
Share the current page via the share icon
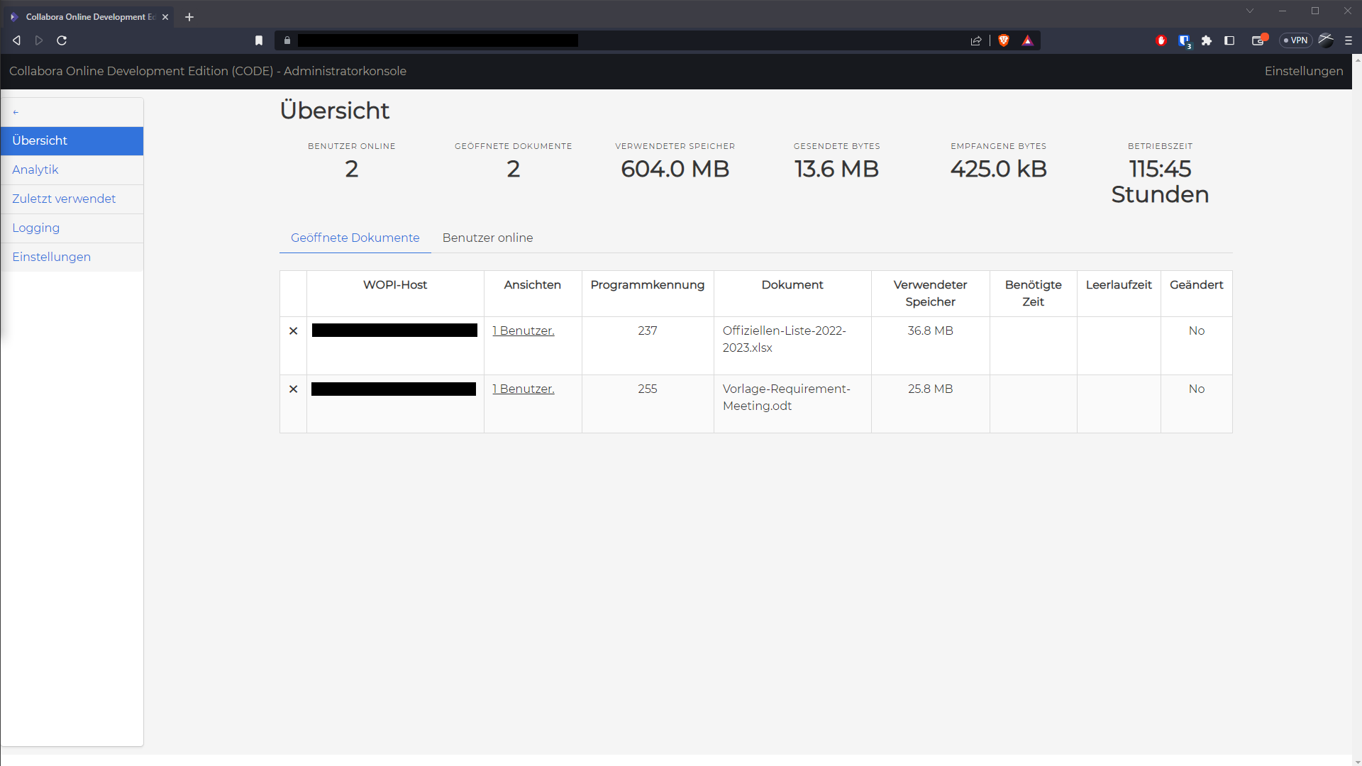(x=976, y=40)
